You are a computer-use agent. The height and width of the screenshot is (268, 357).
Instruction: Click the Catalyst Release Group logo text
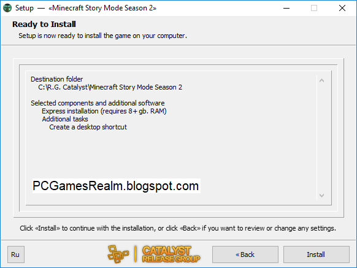(x=171, y=254)
